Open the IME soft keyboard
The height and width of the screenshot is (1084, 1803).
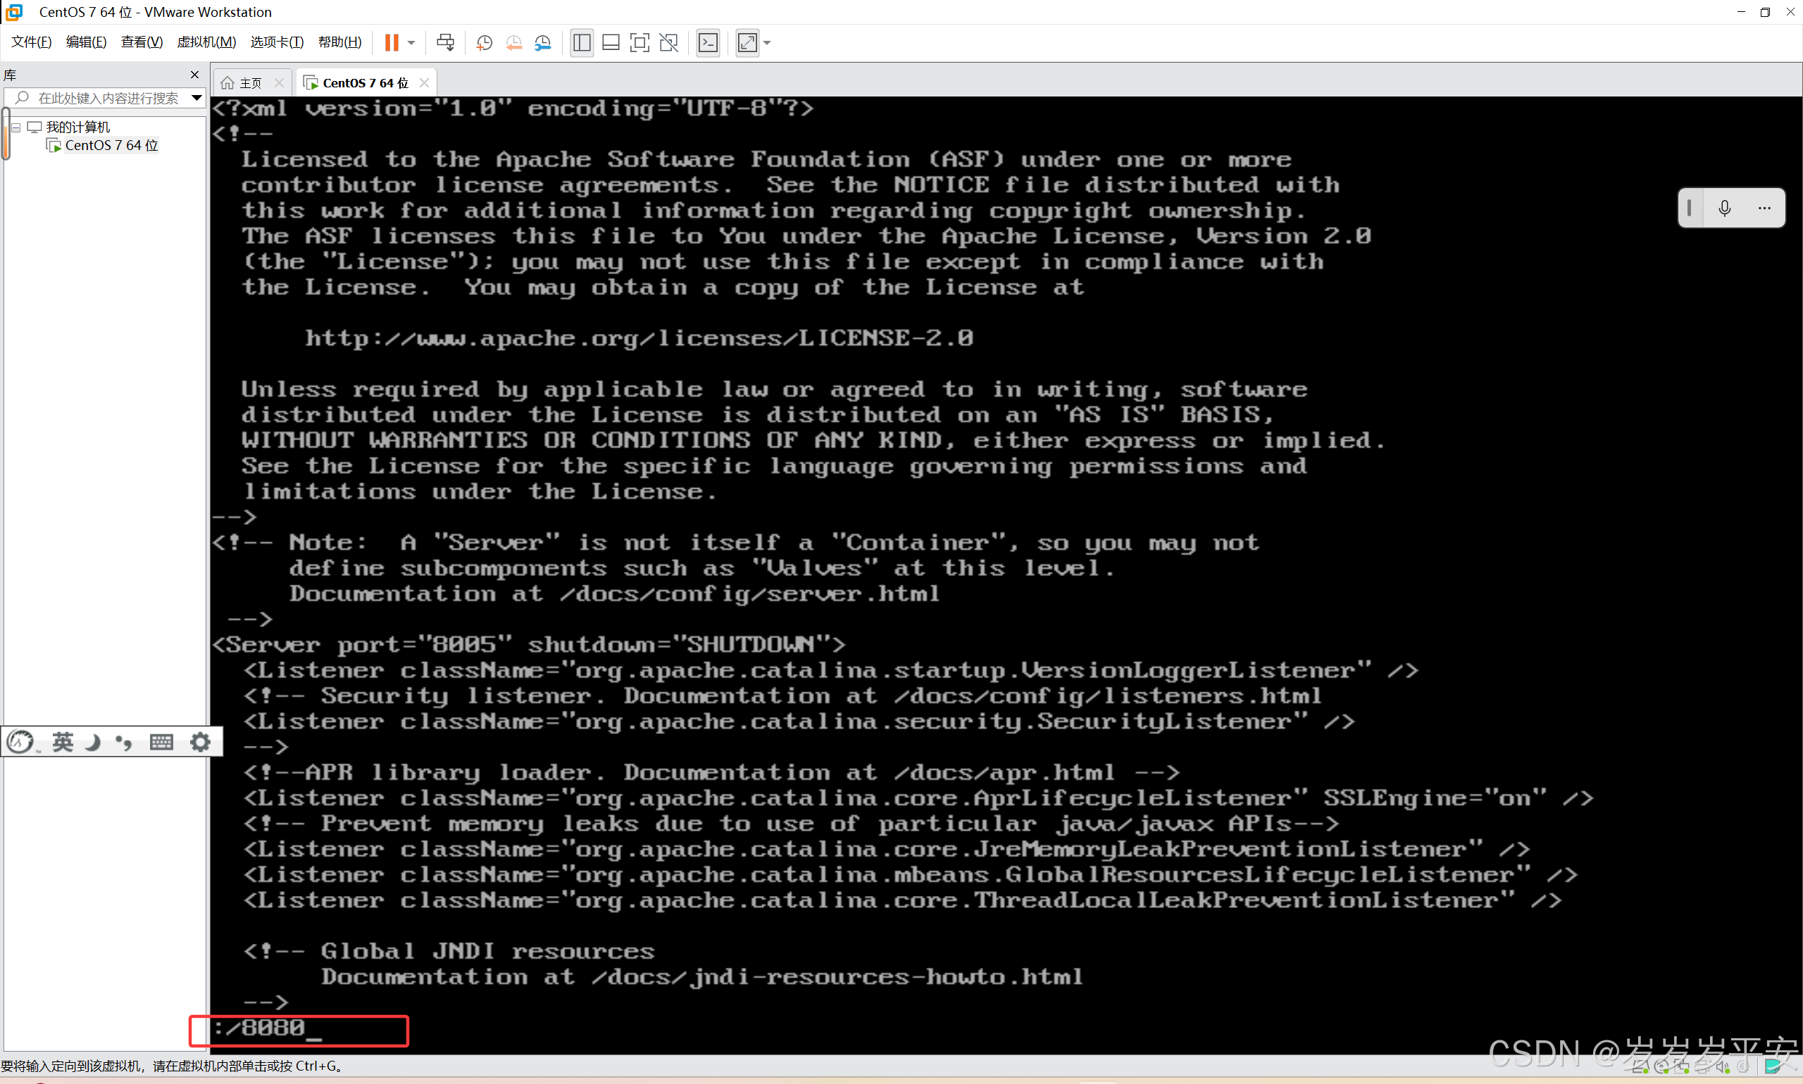(x=161, y=742)
